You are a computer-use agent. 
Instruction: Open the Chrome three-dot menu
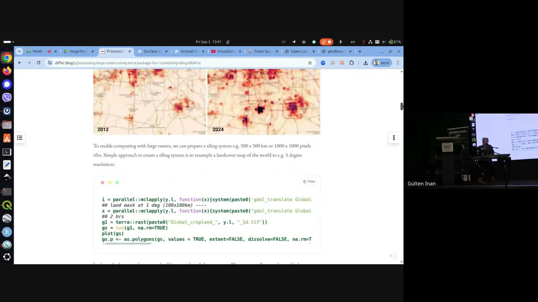coord(398,63)
